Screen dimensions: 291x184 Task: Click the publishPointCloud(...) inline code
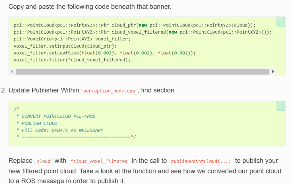(201, 161)
